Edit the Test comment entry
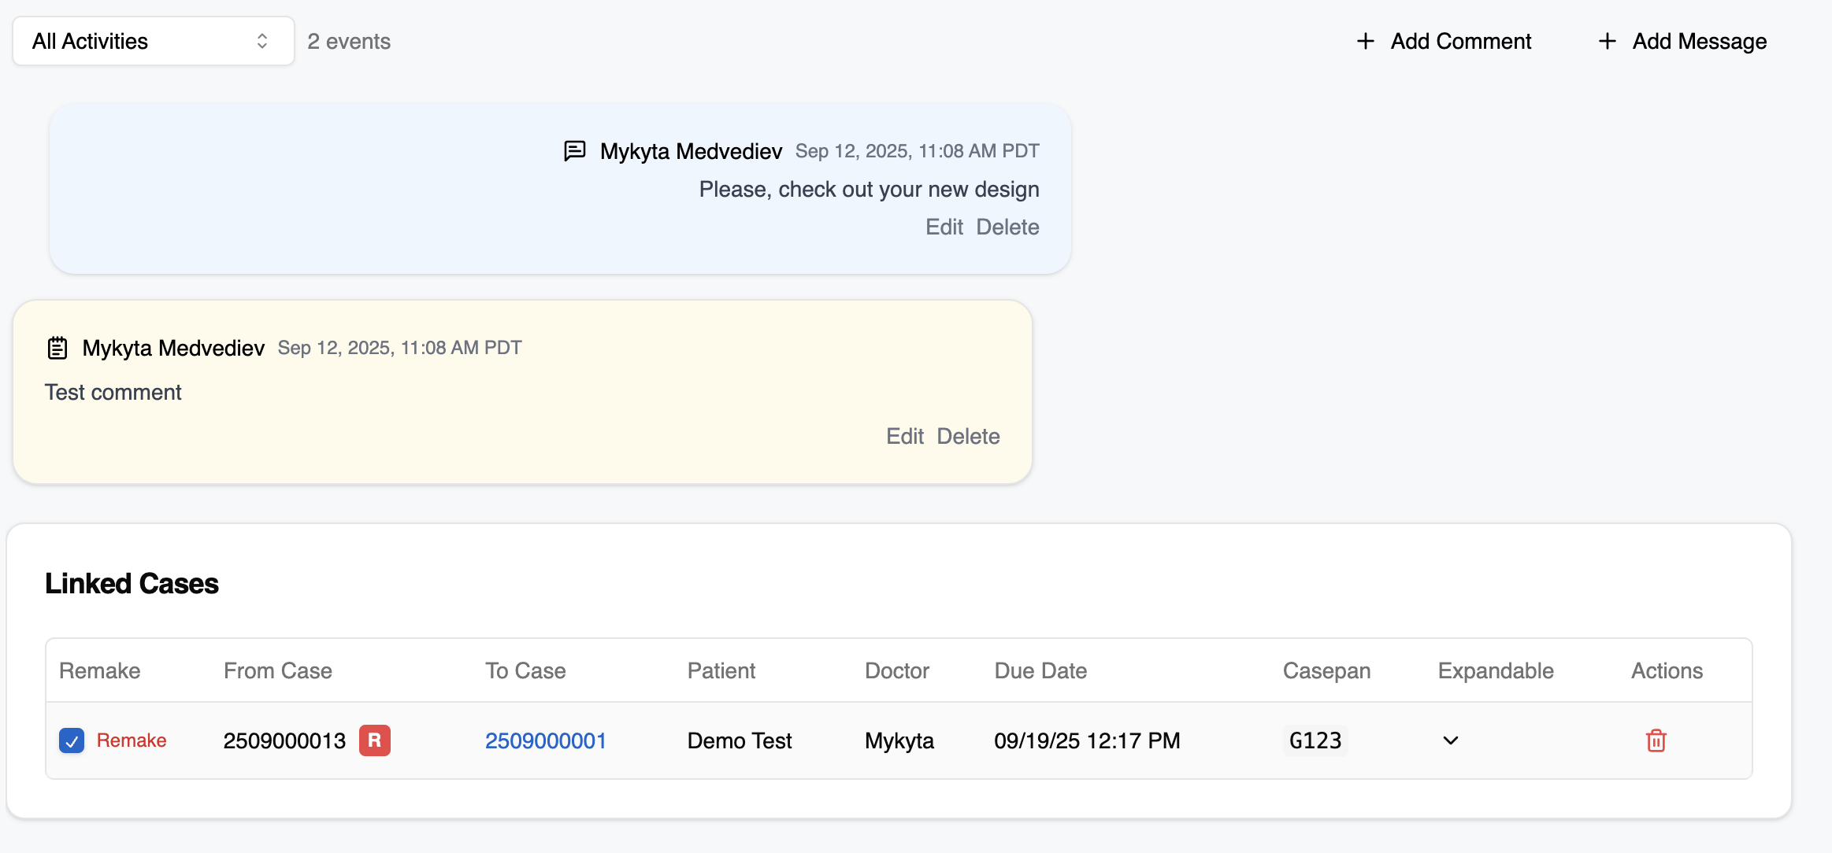 tap(904, 436)
